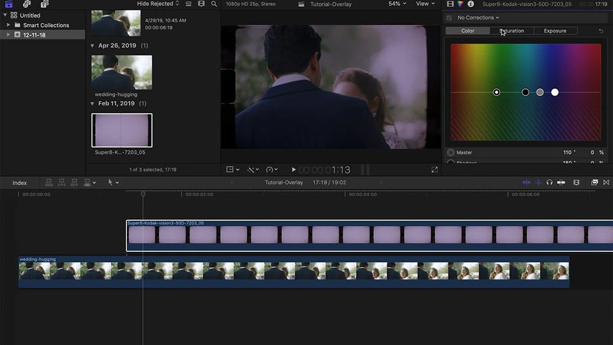
Task: Open timeline clip appearance filmstrip icon
Action: click(x=576, y=183)
